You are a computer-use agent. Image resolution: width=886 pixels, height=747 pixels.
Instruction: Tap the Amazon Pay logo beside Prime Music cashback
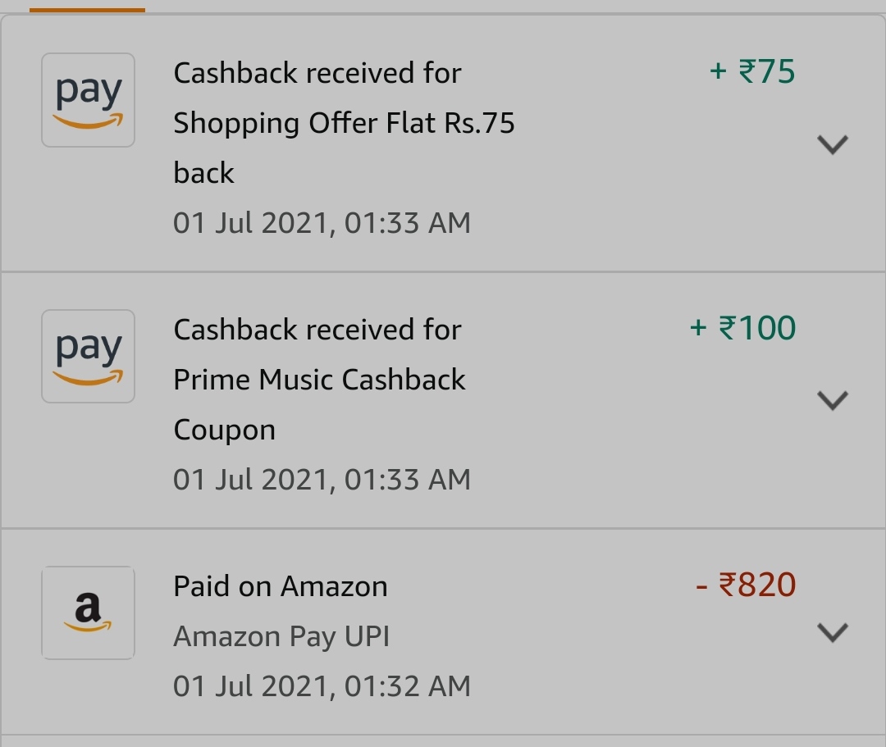click(x=88, y=357)
